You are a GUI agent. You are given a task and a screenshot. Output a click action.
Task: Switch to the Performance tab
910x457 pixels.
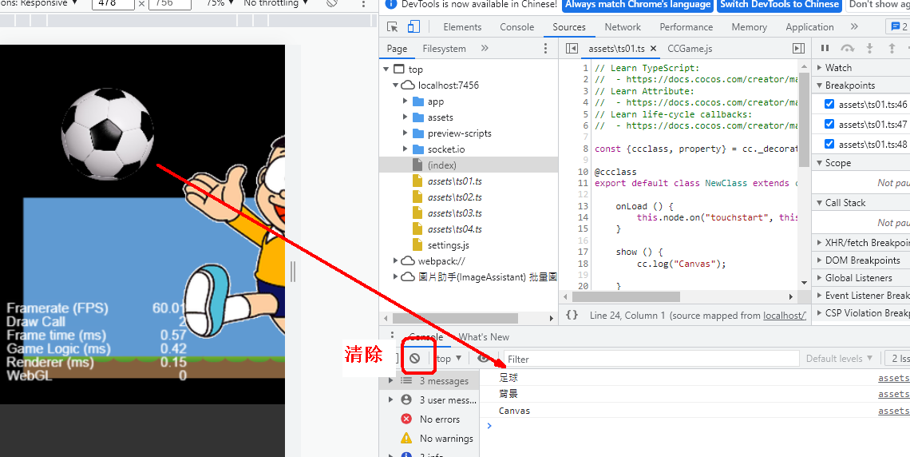pos(686,26)
